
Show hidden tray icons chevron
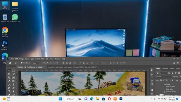click(x=151, y=99)
